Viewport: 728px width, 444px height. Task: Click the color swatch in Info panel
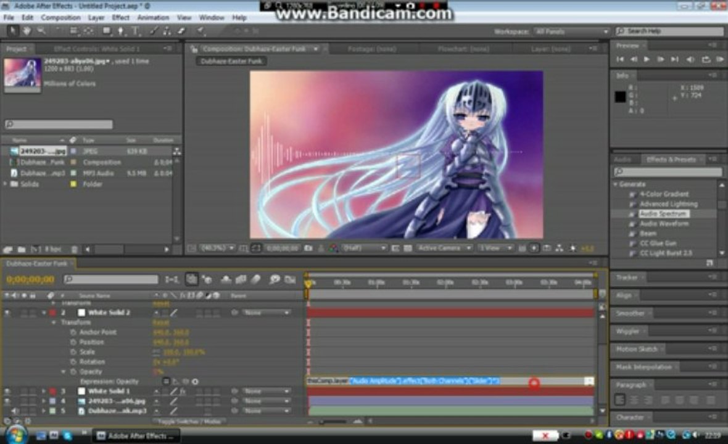click(x=620, y=96)
